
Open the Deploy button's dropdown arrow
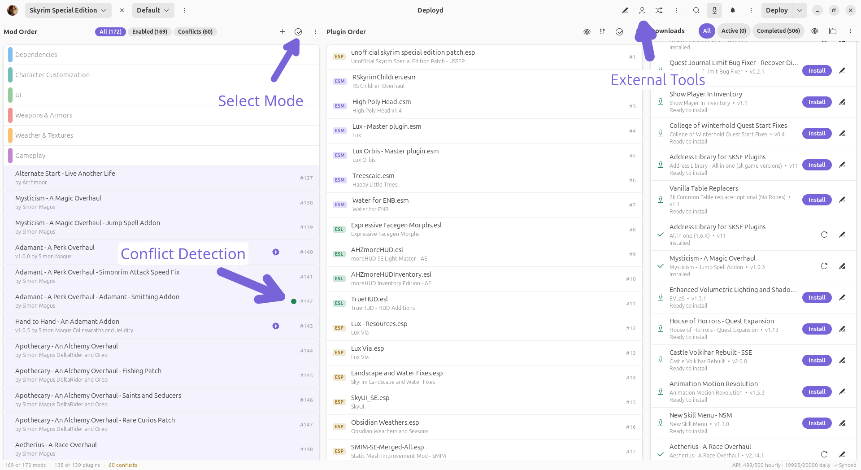[x=800, y=10]
